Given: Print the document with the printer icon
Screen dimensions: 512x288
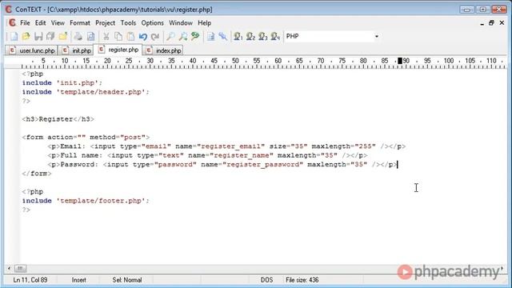Looking at the screenshot, I should tap(78, 36).
